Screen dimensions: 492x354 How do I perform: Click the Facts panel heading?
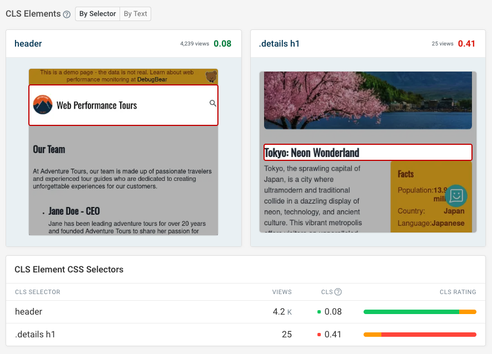pyautogui.click(x=406, y=174)
